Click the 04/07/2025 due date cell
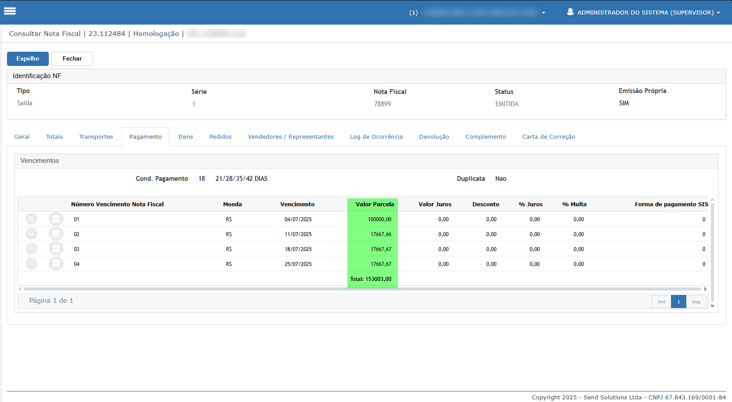732x402 pixels. coord(298,219)
